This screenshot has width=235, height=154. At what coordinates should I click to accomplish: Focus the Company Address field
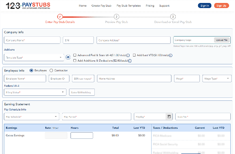(x=133, y=40)
